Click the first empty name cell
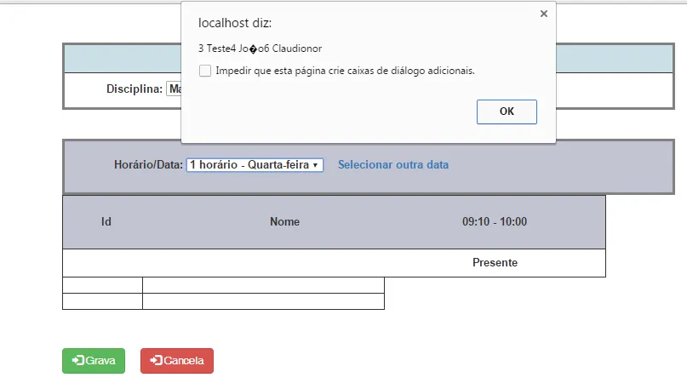The height and width of the screenshot is (389, 687). point(263,285)
